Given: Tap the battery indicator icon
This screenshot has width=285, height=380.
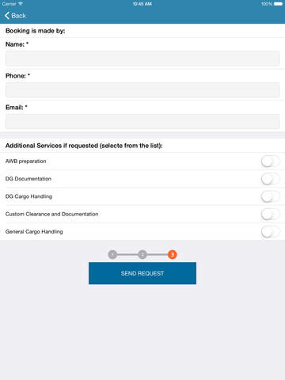Looking at the screenshot, I should pos(278,4).
